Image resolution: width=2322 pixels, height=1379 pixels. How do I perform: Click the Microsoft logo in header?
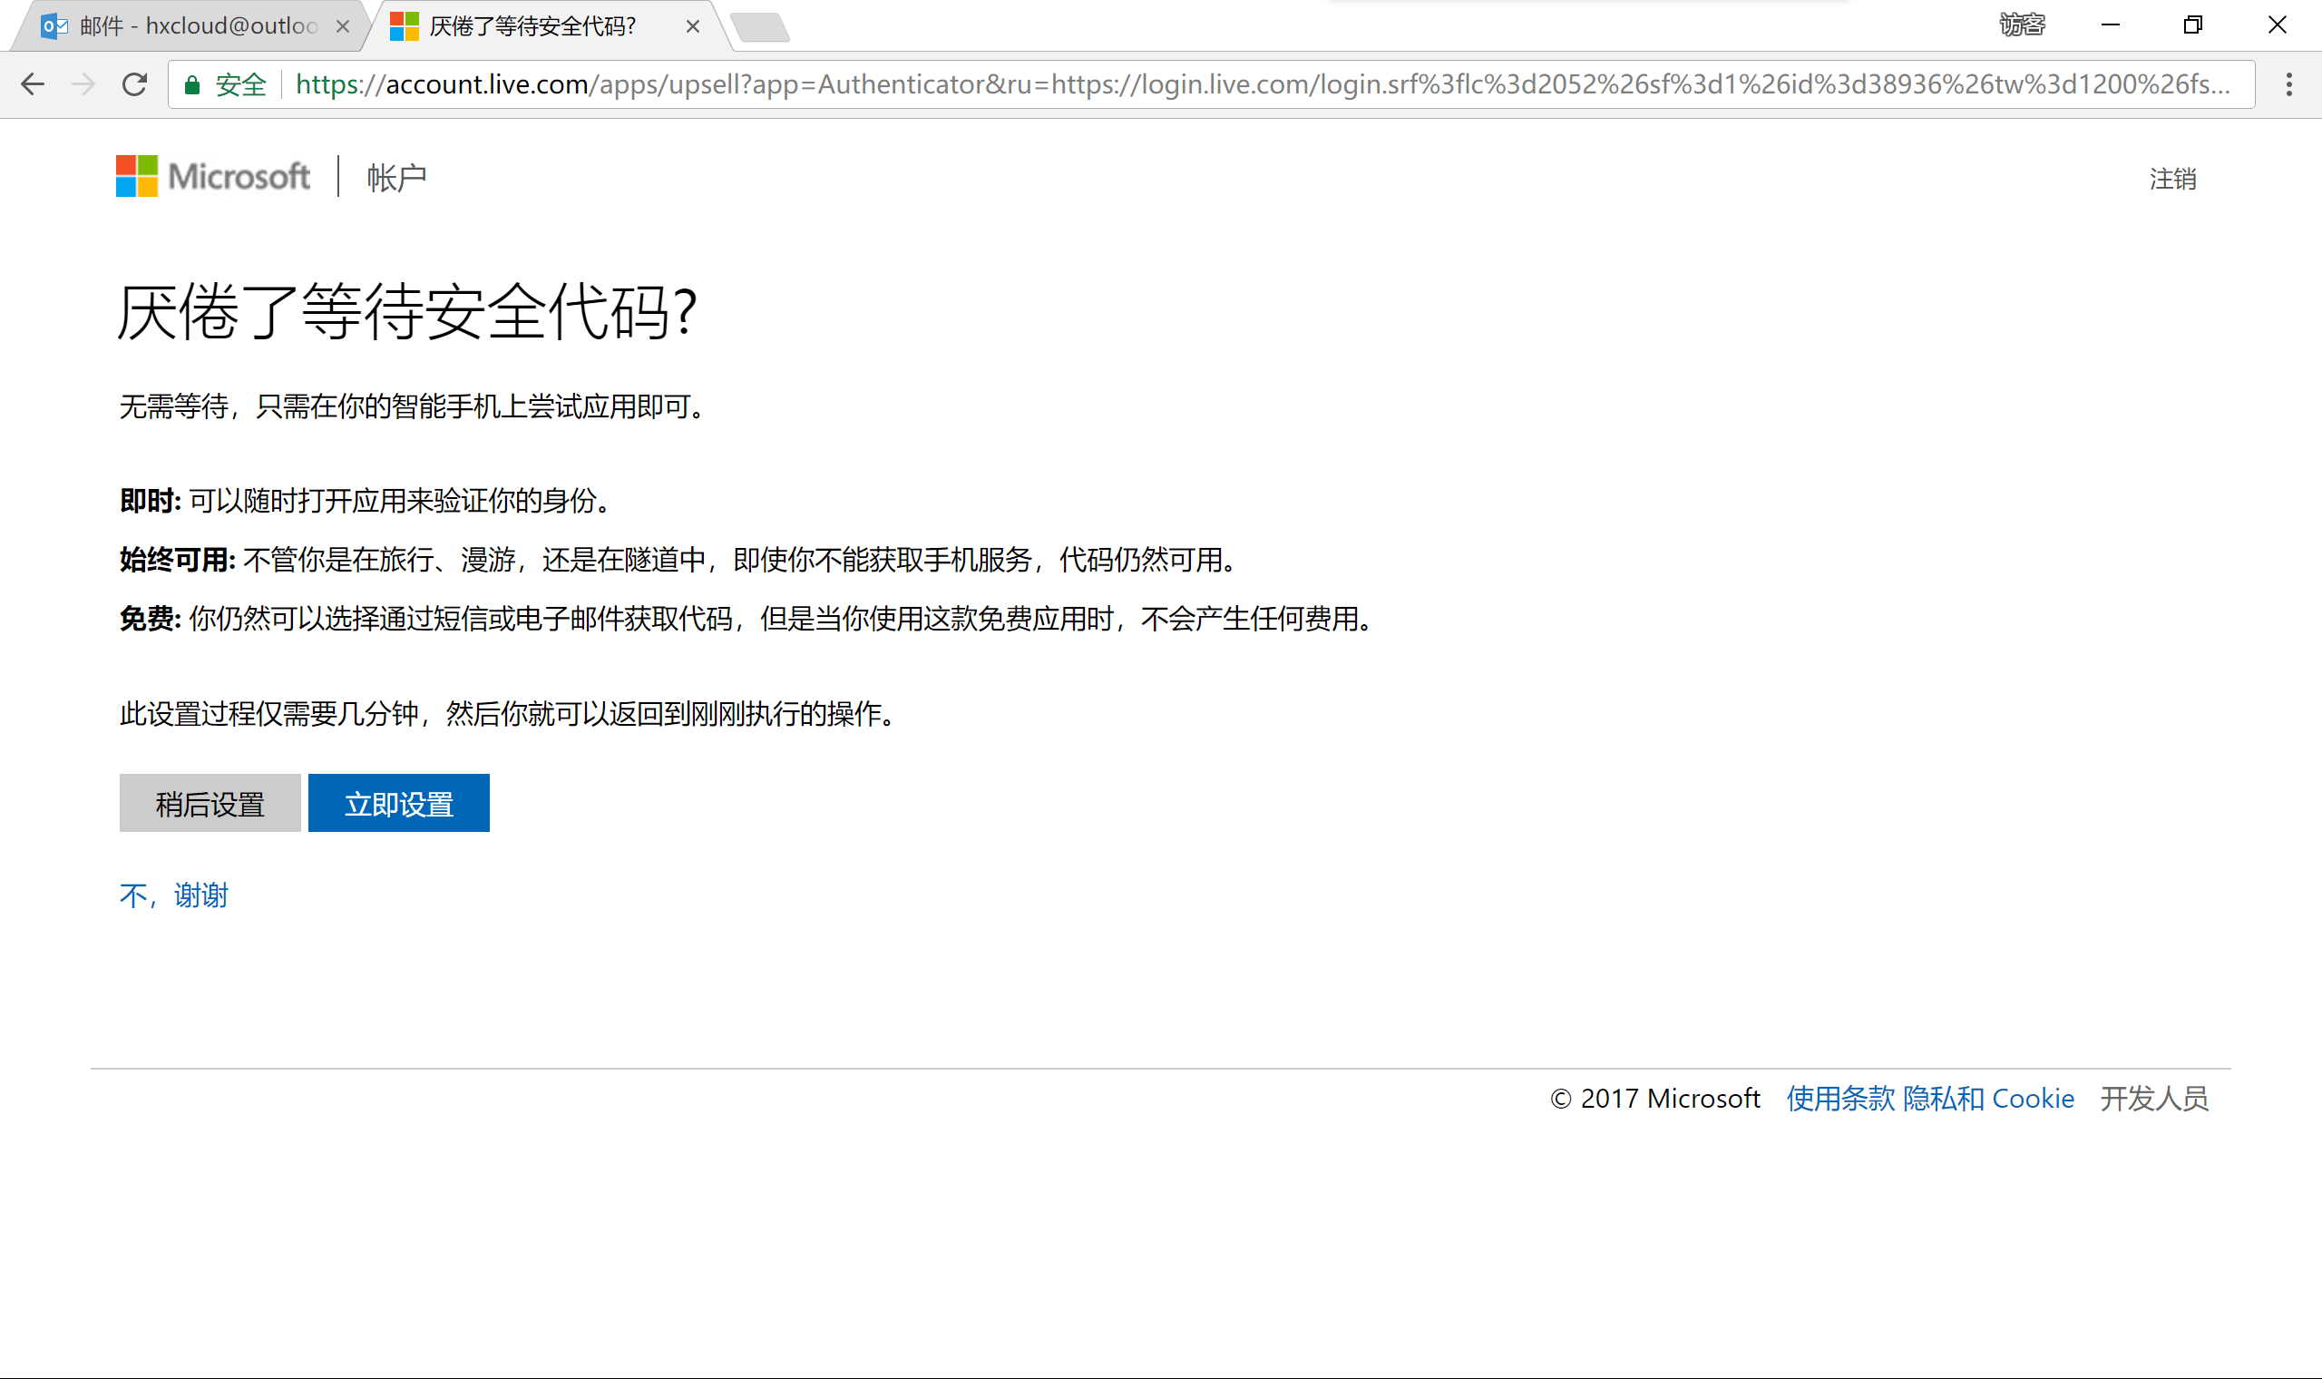[x=212, y=176]
